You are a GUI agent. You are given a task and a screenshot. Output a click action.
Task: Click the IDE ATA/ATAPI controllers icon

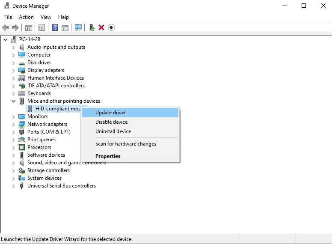pyautogui.click(x=22, y=86)
